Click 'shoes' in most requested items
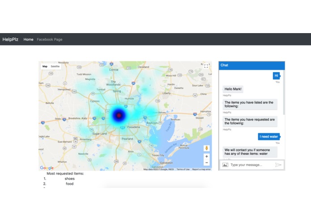311x221 pixels. 70,178
